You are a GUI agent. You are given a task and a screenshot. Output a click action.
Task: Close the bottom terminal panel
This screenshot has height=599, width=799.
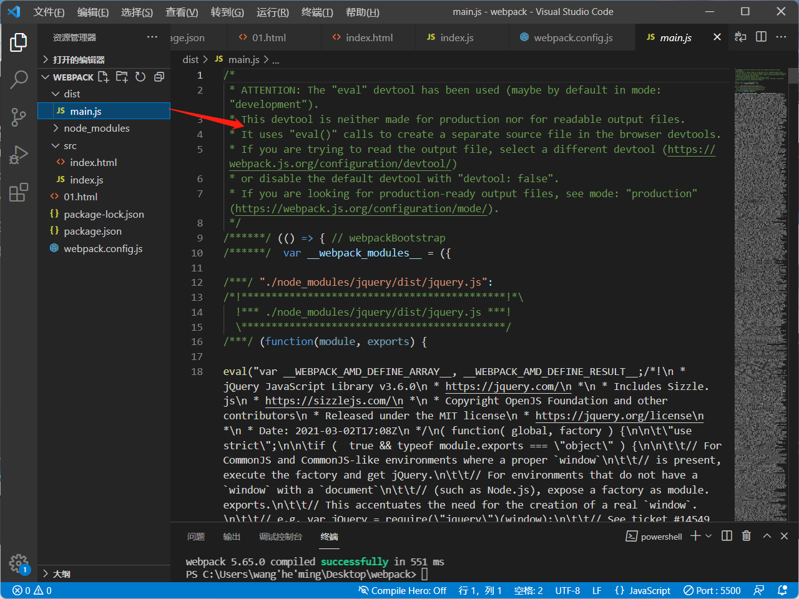(785, 536)
